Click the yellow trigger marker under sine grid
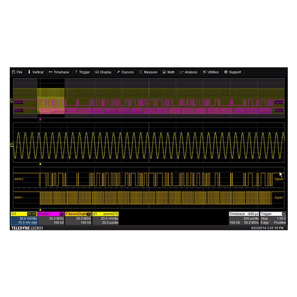 [40, 163]
